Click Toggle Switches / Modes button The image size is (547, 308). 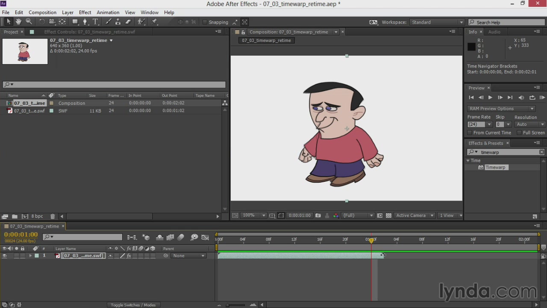click(133, 305)
